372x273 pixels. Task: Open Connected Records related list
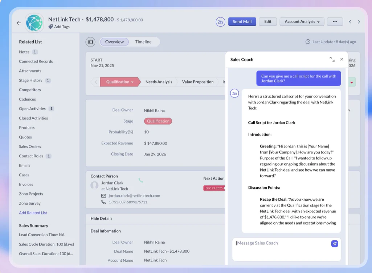pos(36,61)
